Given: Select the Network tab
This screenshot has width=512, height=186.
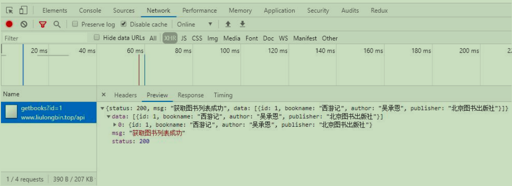Looking at the screenshot, I should [x=158, y=10].
